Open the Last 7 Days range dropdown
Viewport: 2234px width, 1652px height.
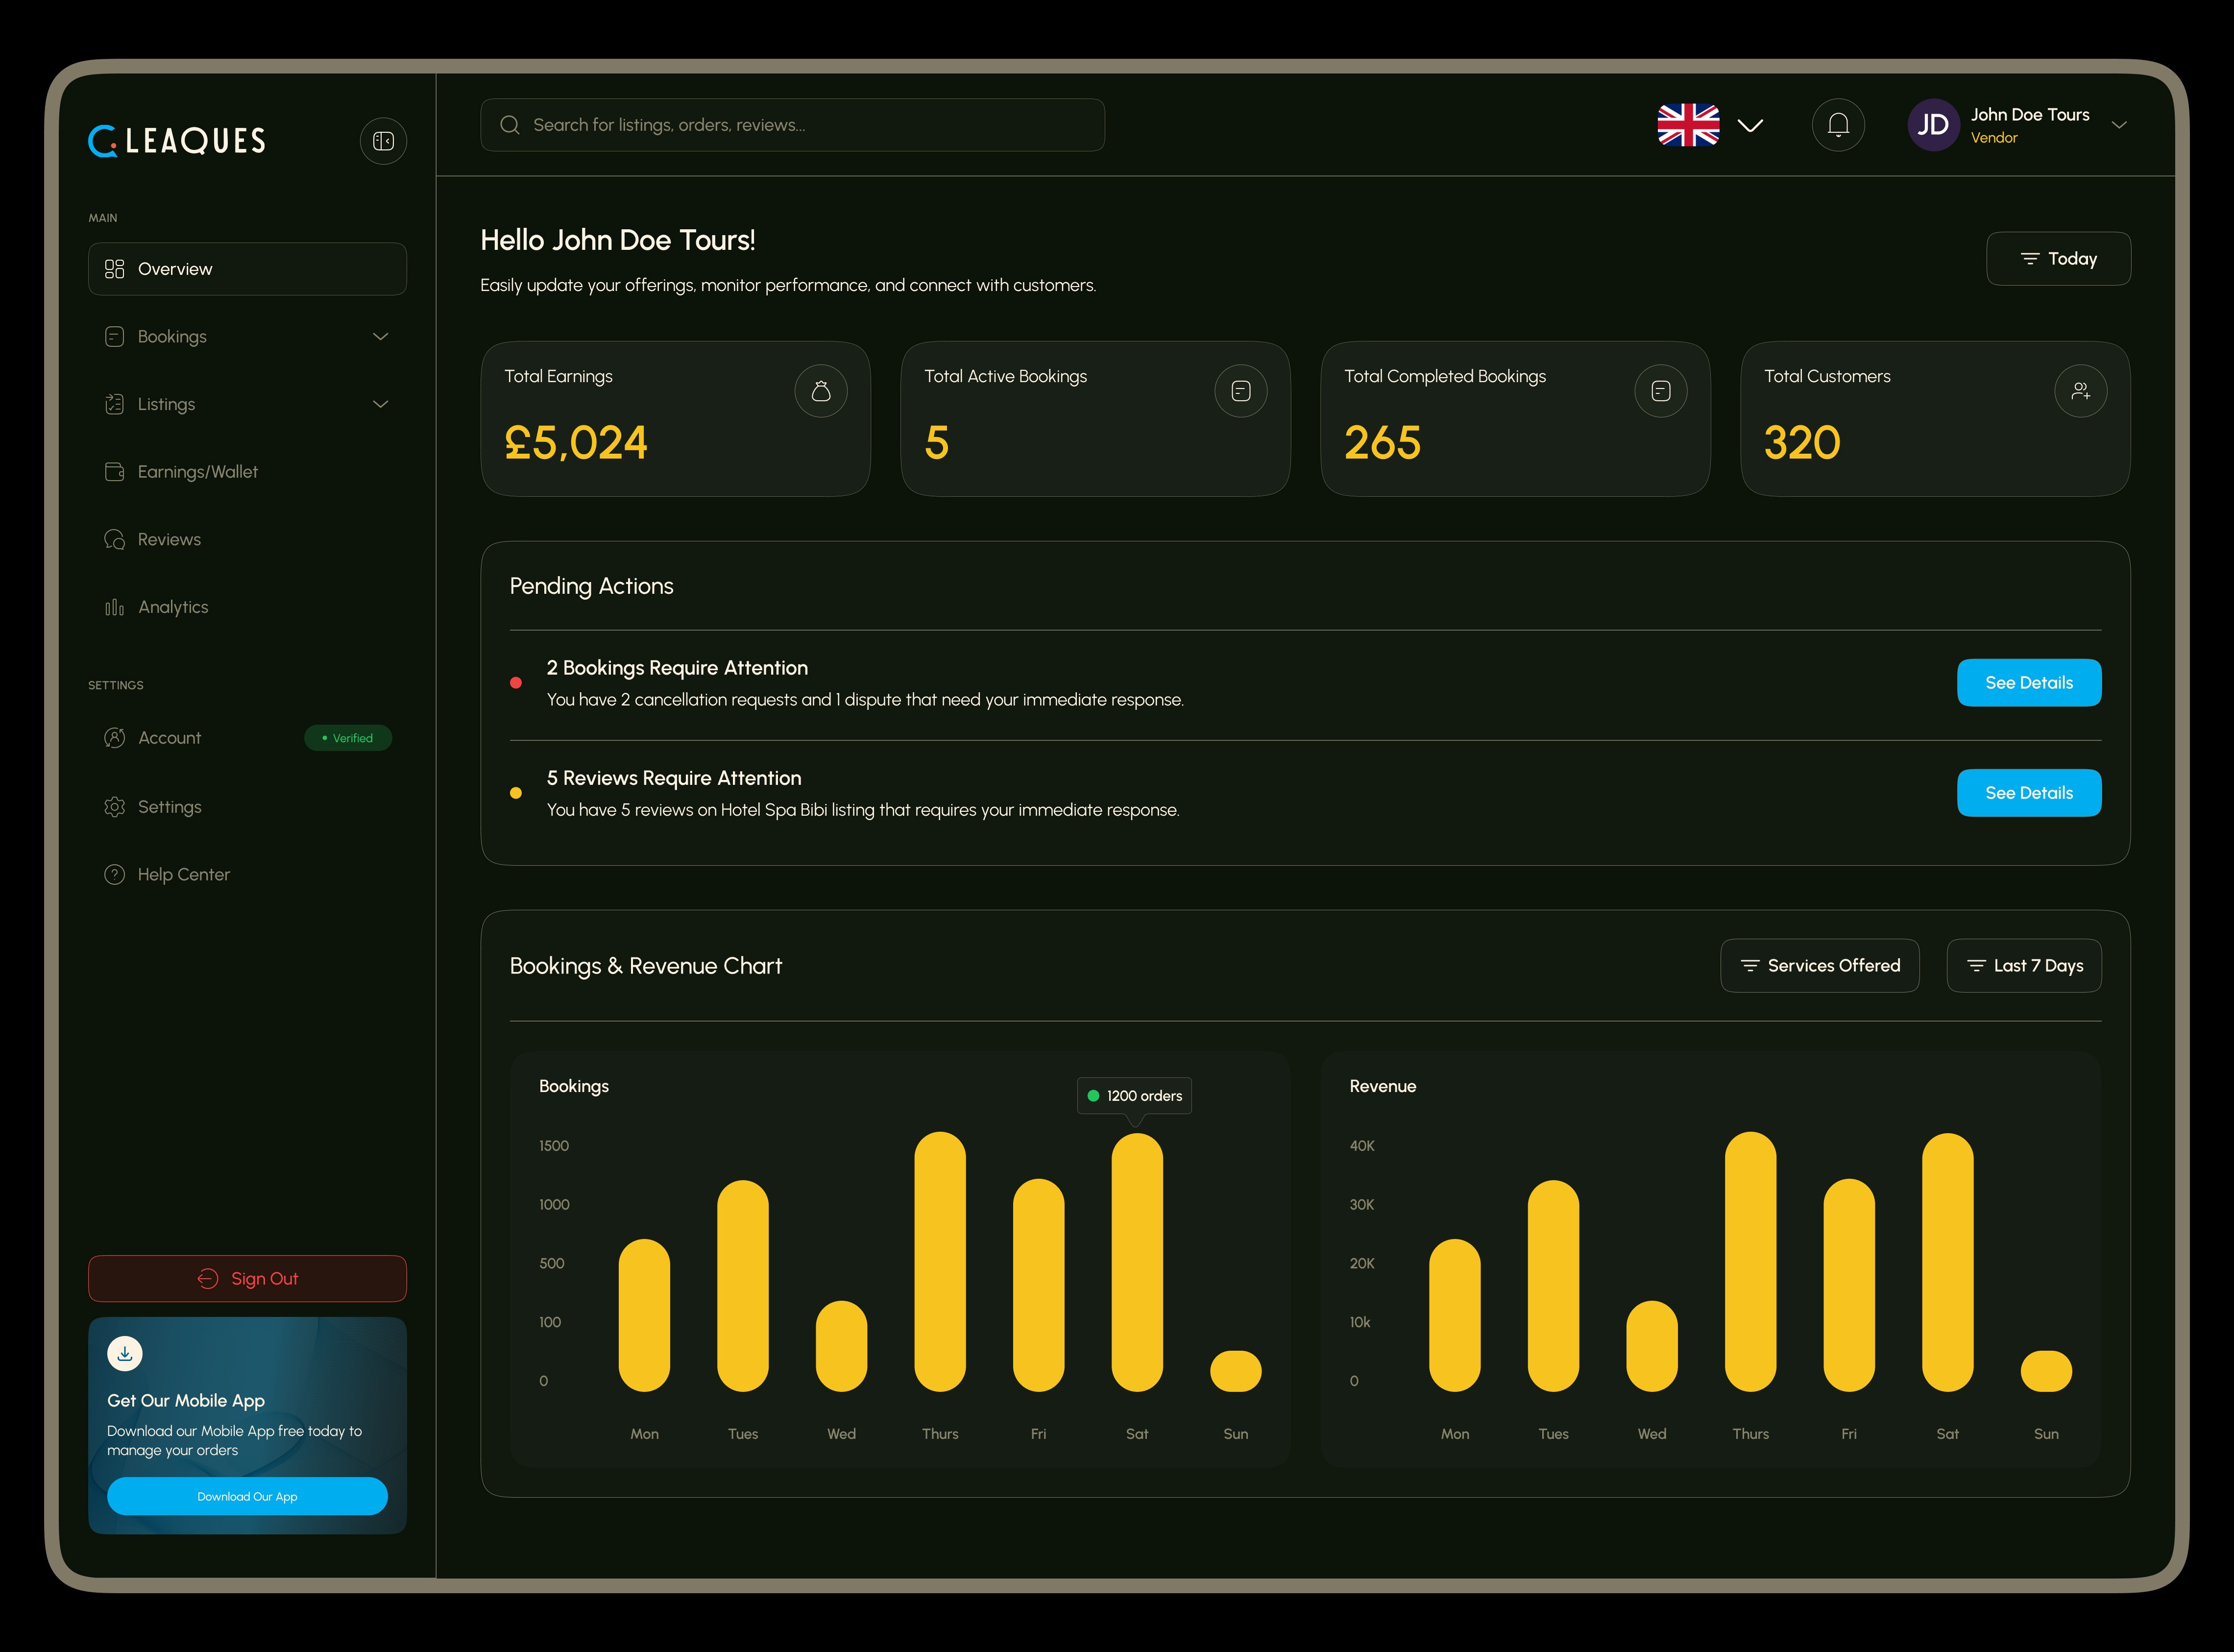(2024, 966)
